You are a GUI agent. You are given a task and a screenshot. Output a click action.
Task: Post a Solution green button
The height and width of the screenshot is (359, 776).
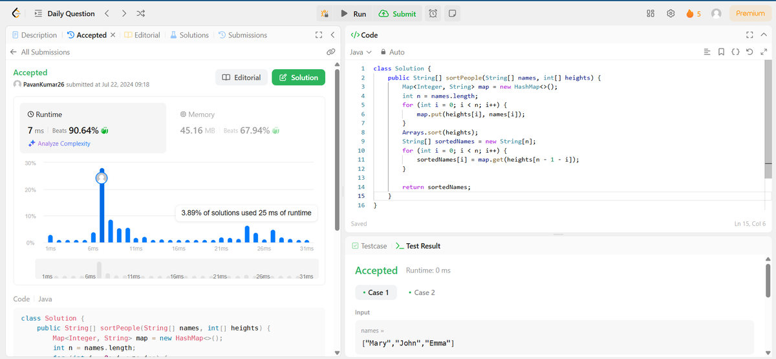[298, 78]
